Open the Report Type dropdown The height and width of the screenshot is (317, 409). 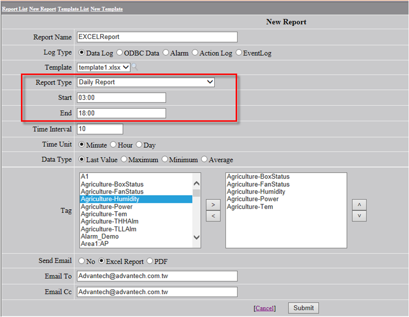click(146, 82)
